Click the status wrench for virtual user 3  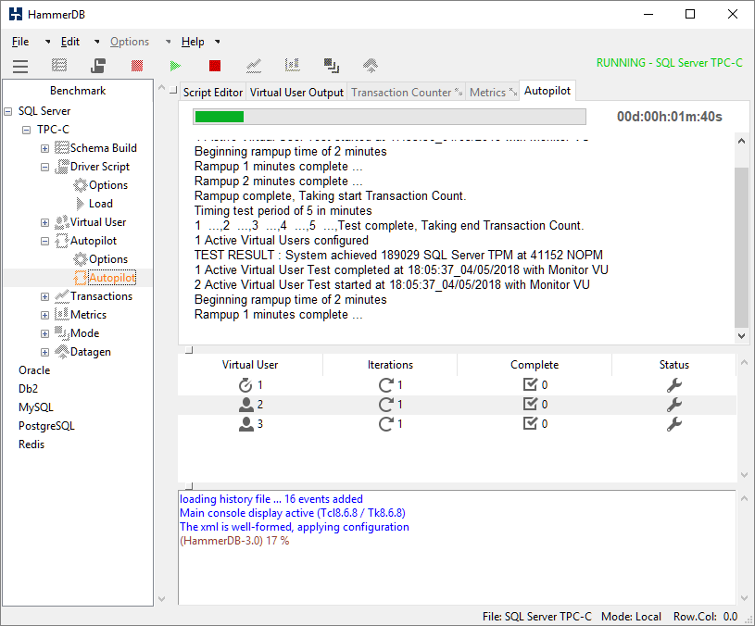click(x=674, y=424)
